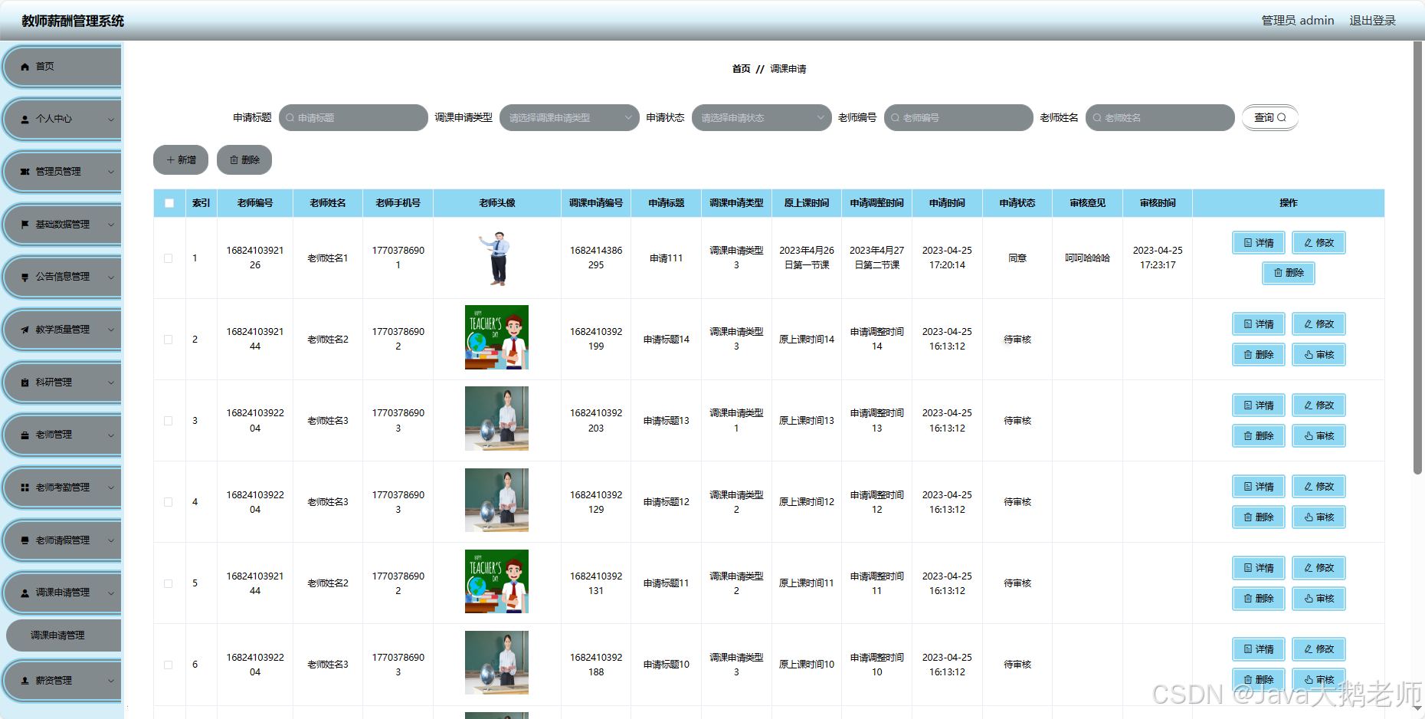The width and height of the screenshot is (1425, 719).
Task: Open the 调课申请类型 dropdown filter
Action: pyautogui.click(x=569, y=118)
